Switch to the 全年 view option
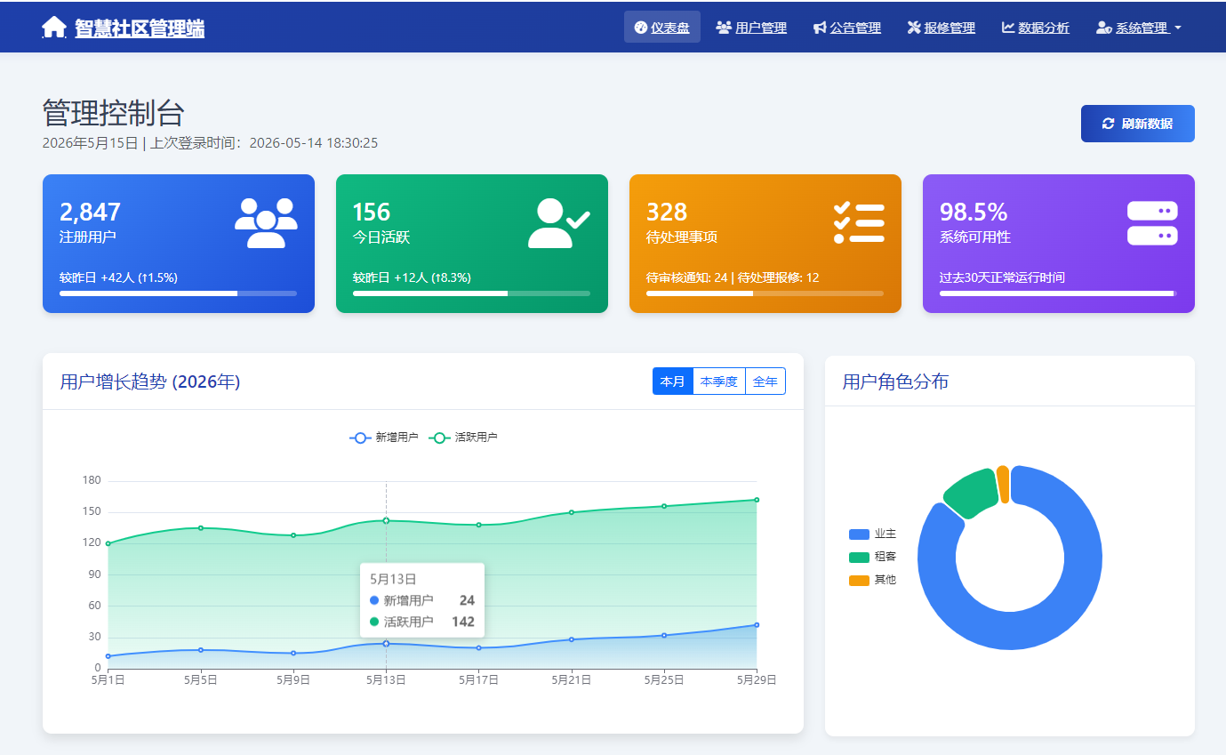 click(765, 381)
